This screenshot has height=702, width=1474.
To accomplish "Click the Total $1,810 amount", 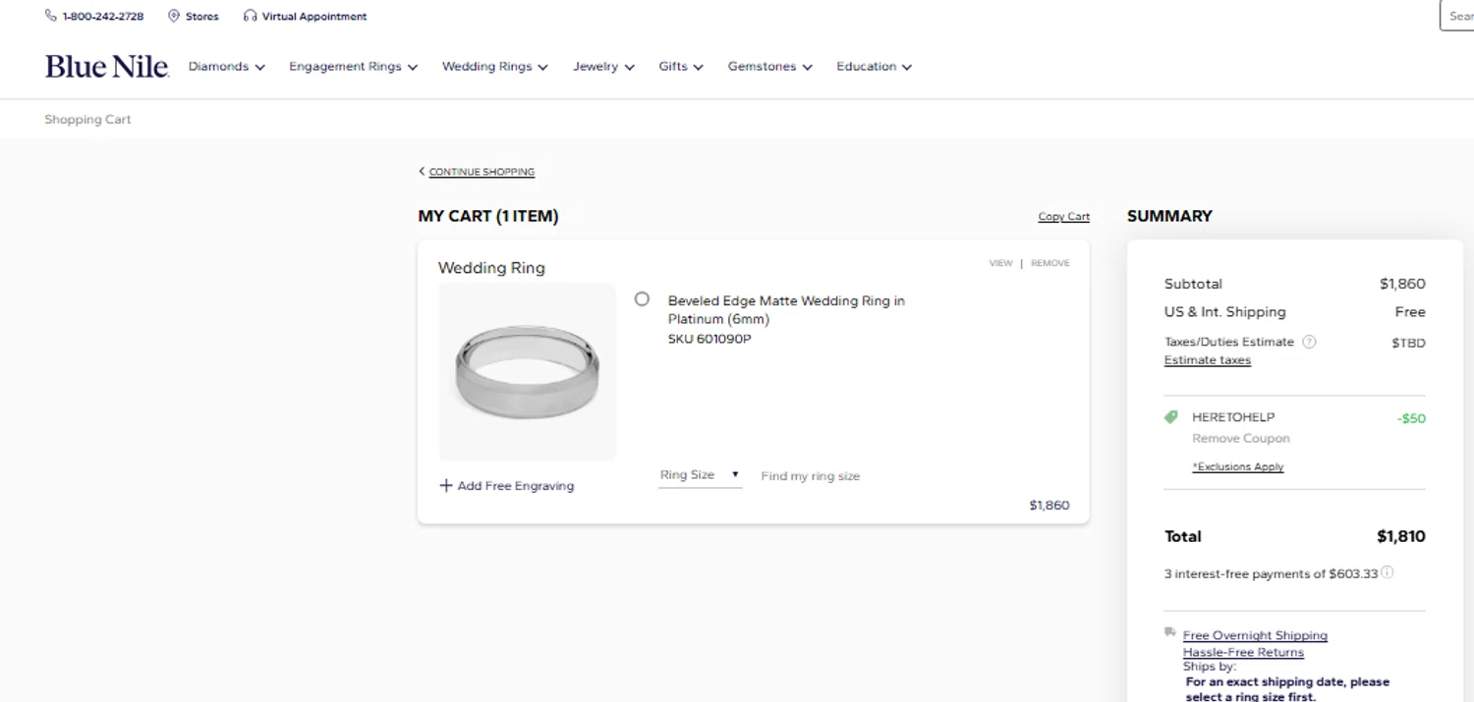I will pos(1401,536).
